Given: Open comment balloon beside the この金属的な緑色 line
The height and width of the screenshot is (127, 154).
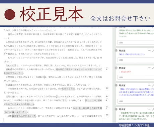Looking at the screenshot, I should click(107, 100).
